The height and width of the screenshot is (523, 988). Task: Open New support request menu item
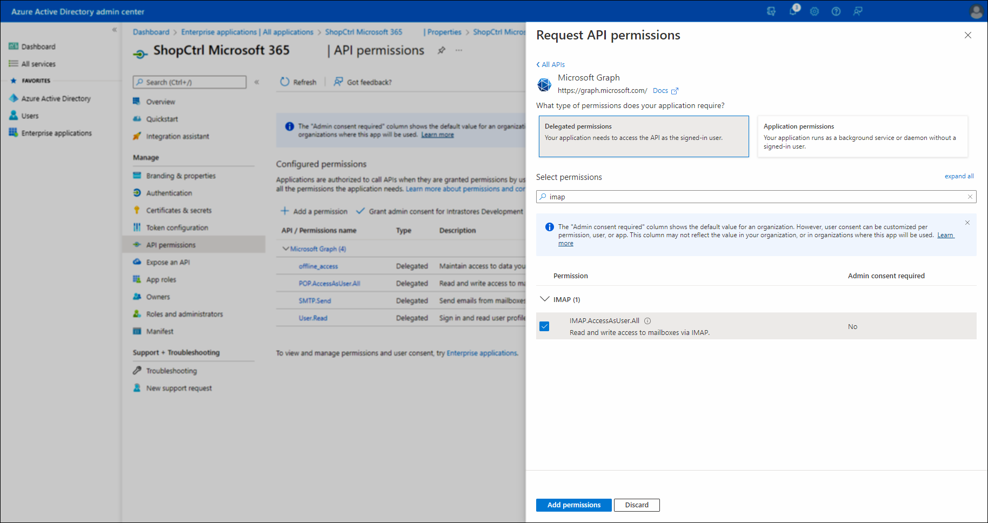pyautogui.click(x=179, y=388)
